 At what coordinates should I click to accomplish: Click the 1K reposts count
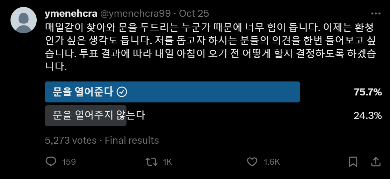point(167,162)
